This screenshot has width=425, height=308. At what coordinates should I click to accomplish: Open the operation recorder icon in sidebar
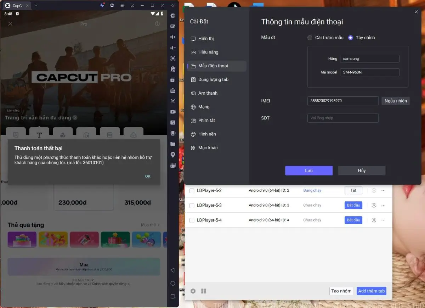click(173, 69)
